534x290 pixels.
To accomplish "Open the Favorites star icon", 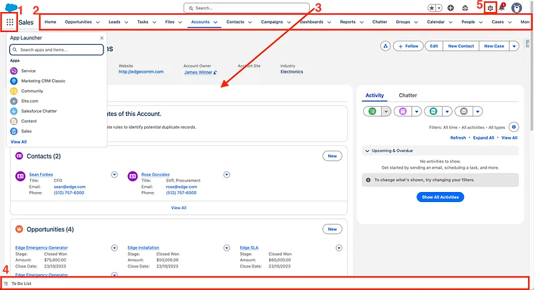I will click(x=432, y=8).
